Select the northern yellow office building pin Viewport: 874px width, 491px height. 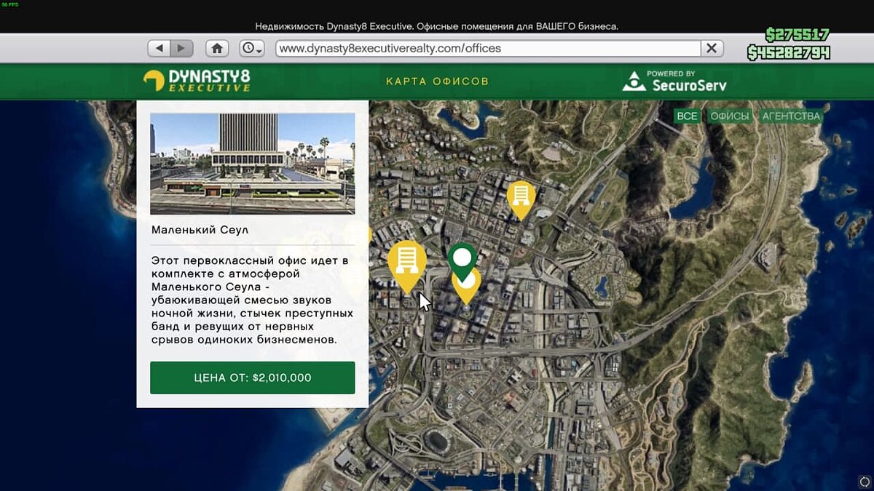tap(521, 196)
